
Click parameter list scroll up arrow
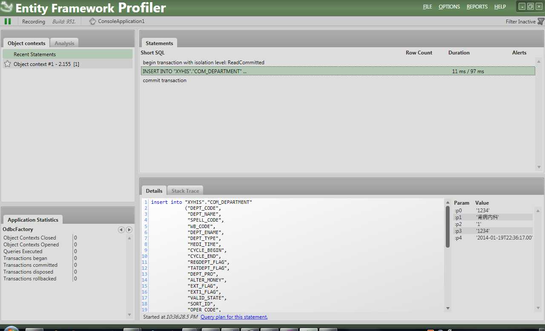pyautogui.click(x=539, y=210)
